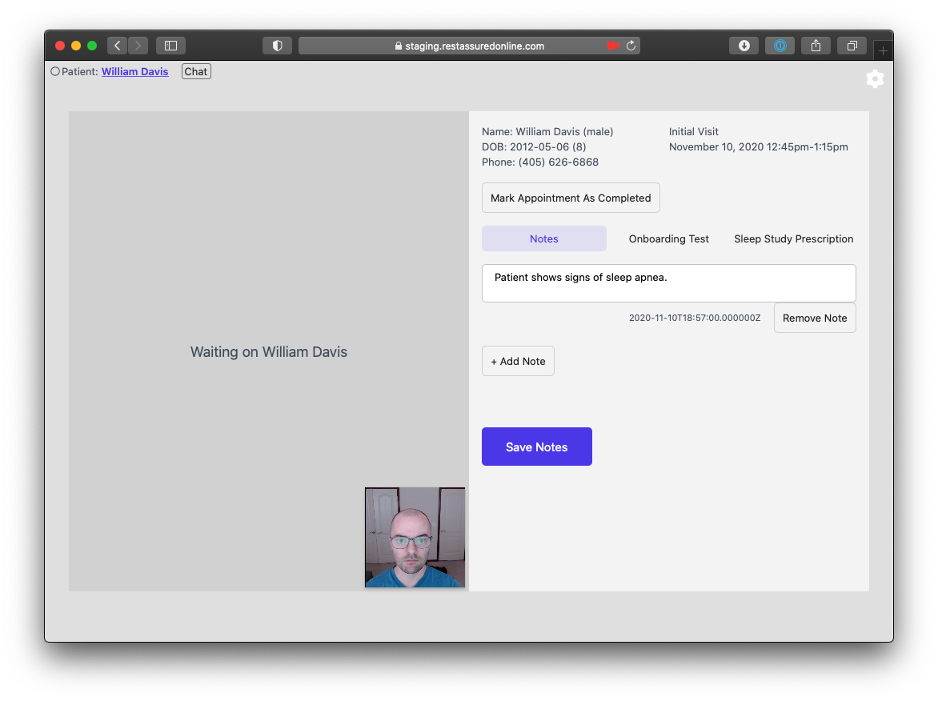The width and height of the screenshot is (938, 701).
Task: Open William Davis patient link
Action: point(134,71)
